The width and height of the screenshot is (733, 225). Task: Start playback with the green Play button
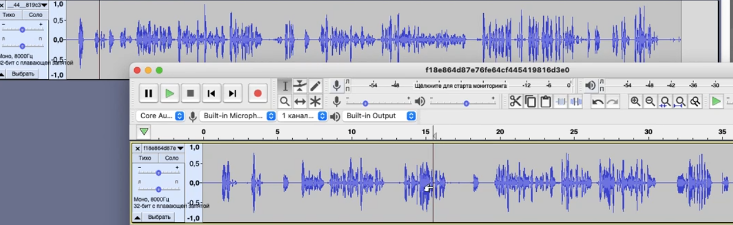169,93
